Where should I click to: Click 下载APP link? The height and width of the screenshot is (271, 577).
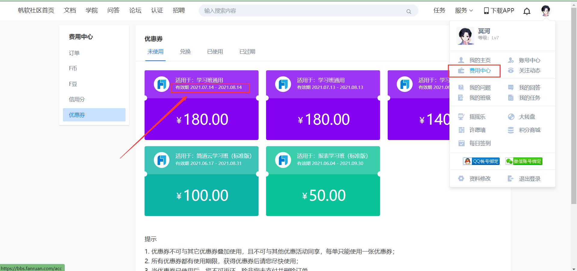click(x=502, y=11)
